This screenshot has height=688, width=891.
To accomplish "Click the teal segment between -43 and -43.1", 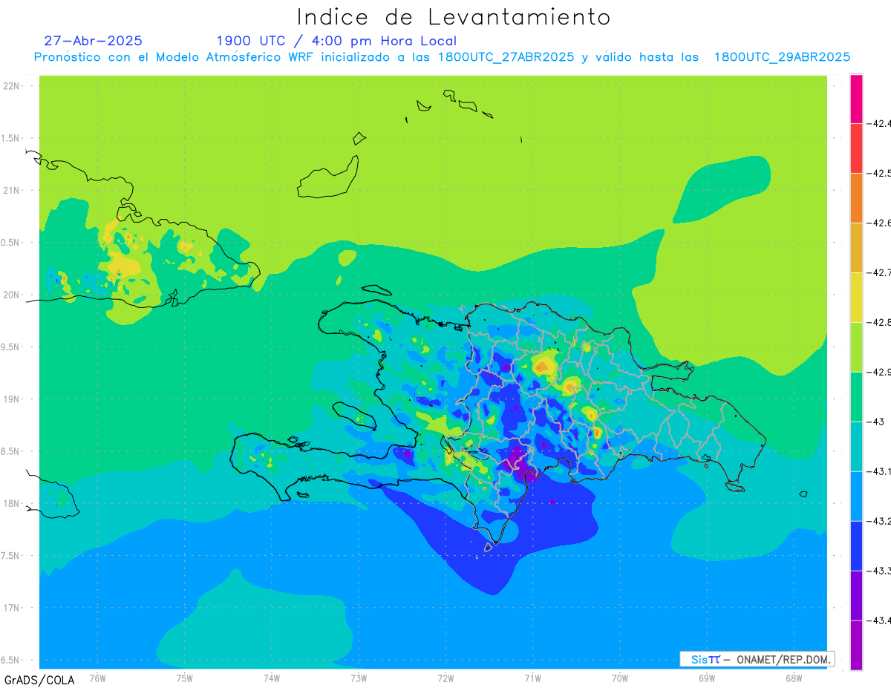I will 856,446.
